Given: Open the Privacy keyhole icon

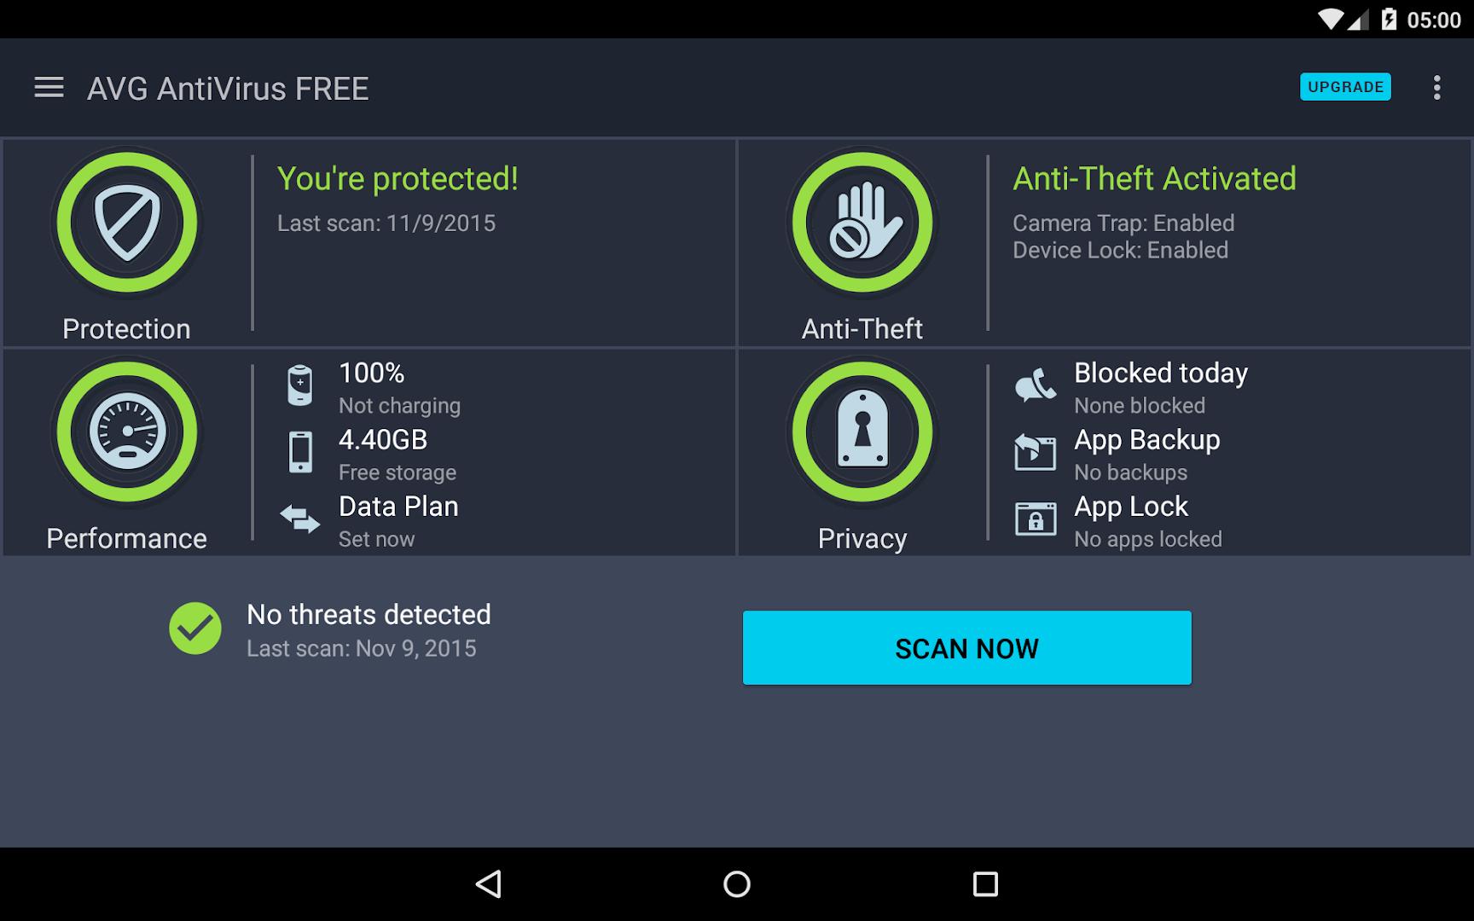Looking at the screenshot, I should click(x=862, y=432).
